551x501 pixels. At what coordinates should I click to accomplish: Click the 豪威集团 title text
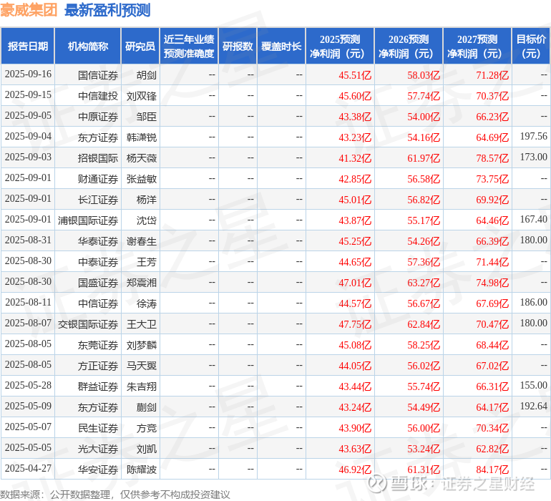point(29,10)
